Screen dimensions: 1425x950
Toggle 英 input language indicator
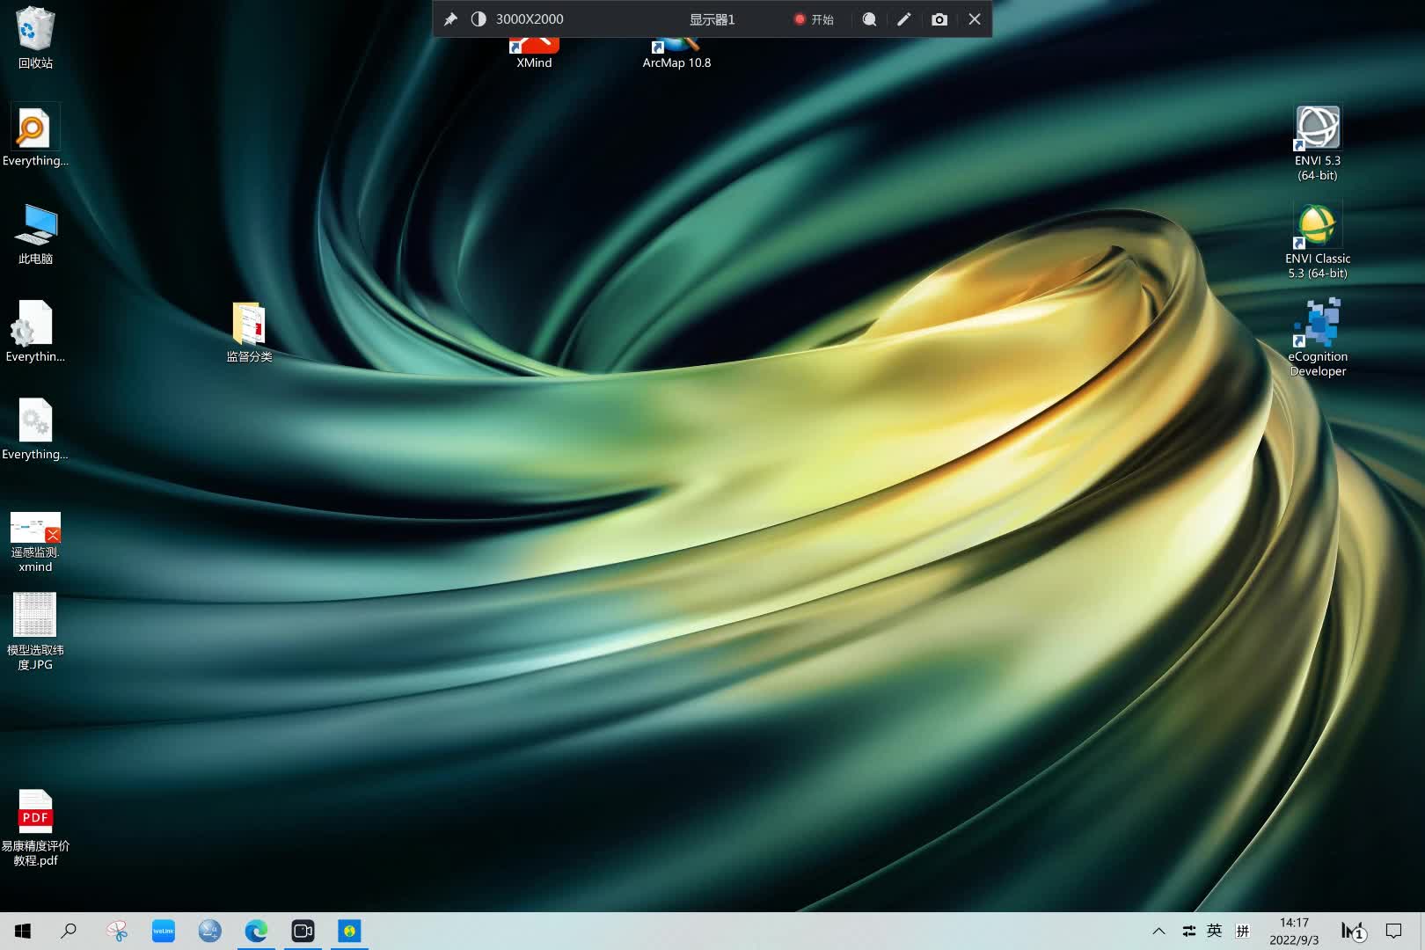(x=1215, y=931)
